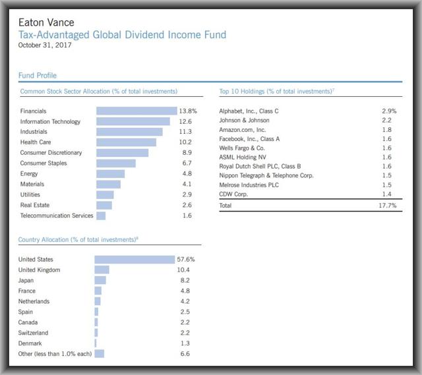Image resolution: width=422 pixels, height=375 pixels.
Task: Click the 'Information Technology' sector label
Action: click(x=50, y=121)
